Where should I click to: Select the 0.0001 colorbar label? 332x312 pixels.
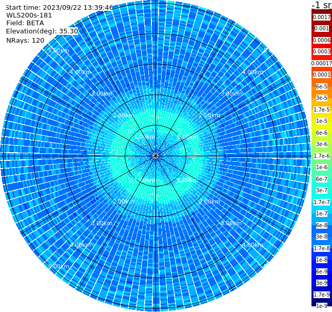pyautogui.click(x=322, y=75)
